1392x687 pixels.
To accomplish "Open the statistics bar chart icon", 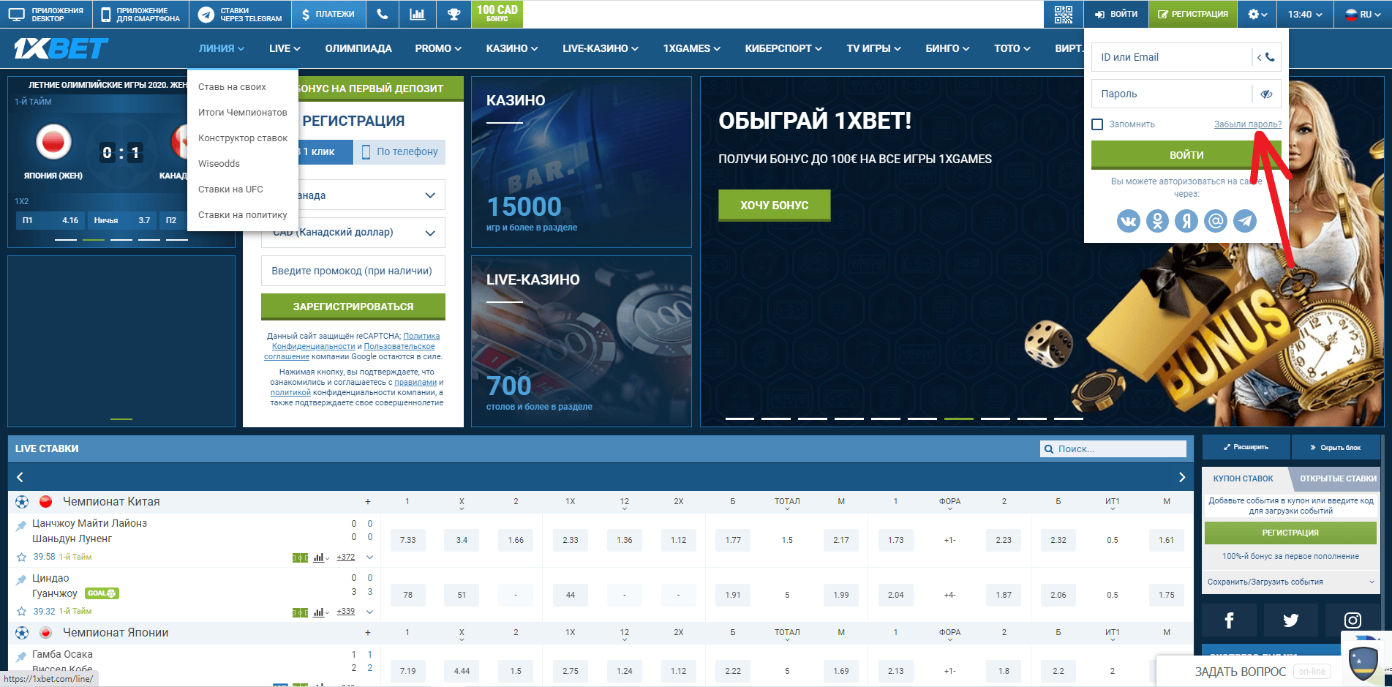I will 417,14.
